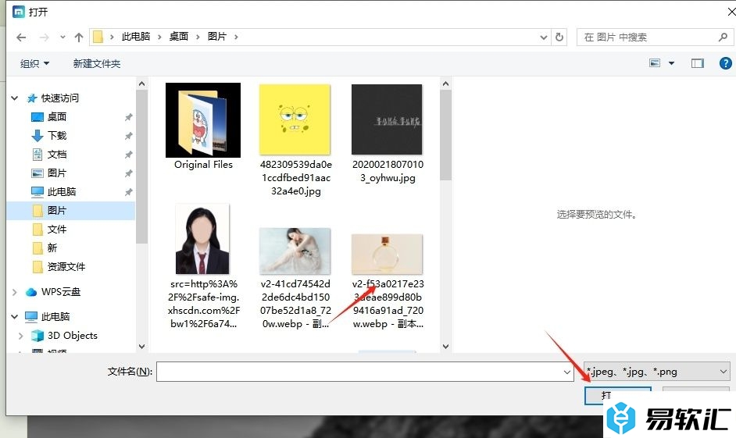This screenshot has height=438, width=736.
Task: Select the Original Files folder thumbnail
Action: point(203,120)
